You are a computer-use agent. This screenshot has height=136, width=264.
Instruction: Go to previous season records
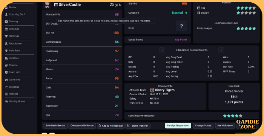click(162, 50)
